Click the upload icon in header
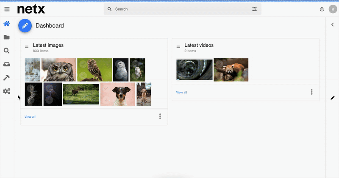Viewport: 339px width, 178px height. pos(322,9)
